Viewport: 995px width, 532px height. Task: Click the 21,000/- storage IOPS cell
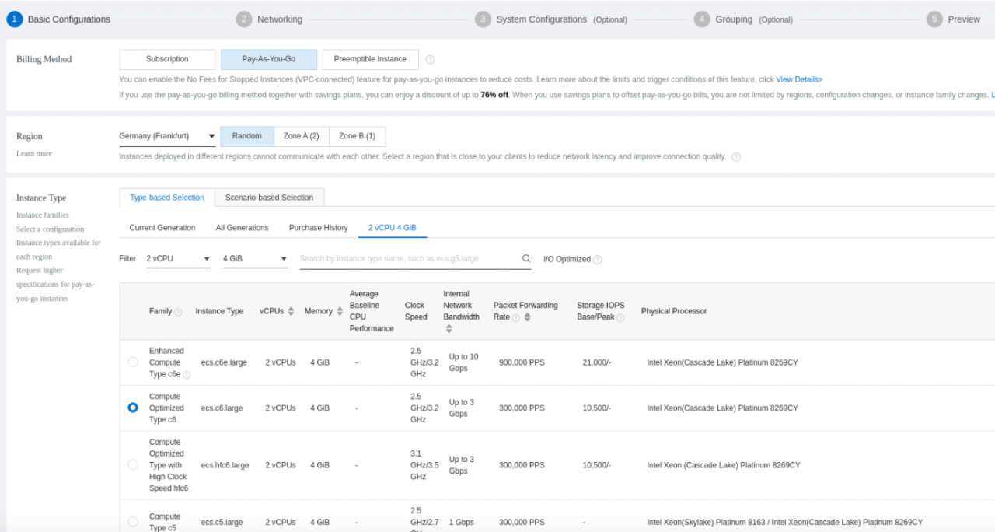pyautogui.click(x=597, y=362)
